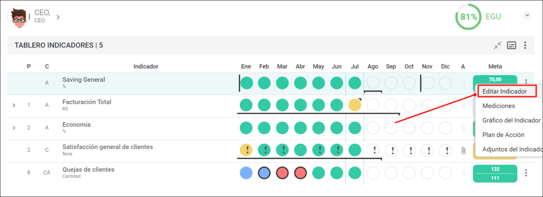Click the 70,00 meta box of Saving General
Viewport: 543px width, 197px height.
(x=495, y=80)
